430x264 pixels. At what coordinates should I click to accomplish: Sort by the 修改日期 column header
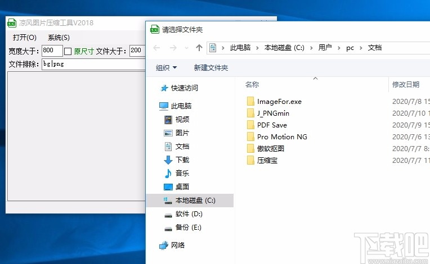[406, 85]
